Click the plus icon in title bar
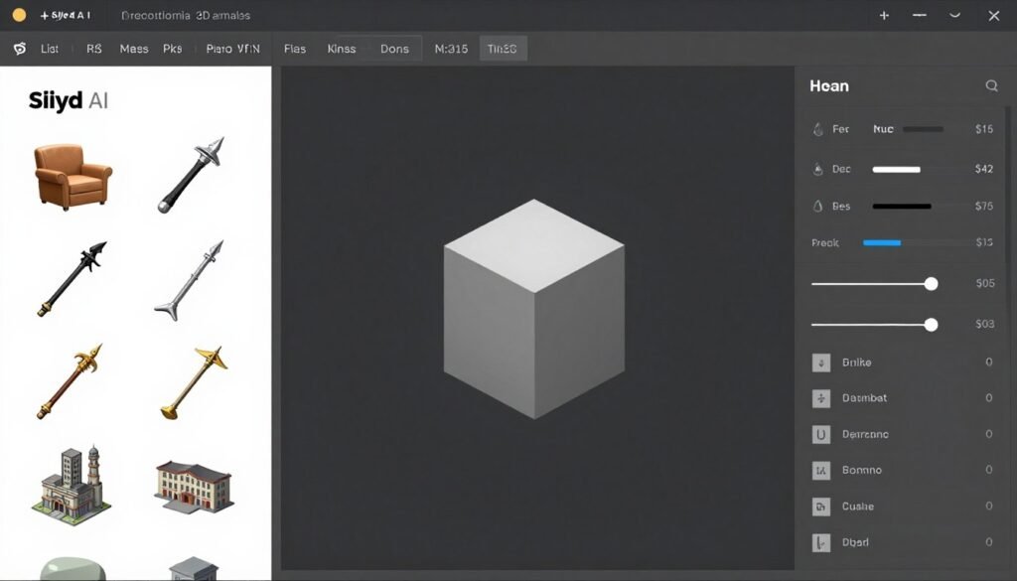 (x=884, y=15)
